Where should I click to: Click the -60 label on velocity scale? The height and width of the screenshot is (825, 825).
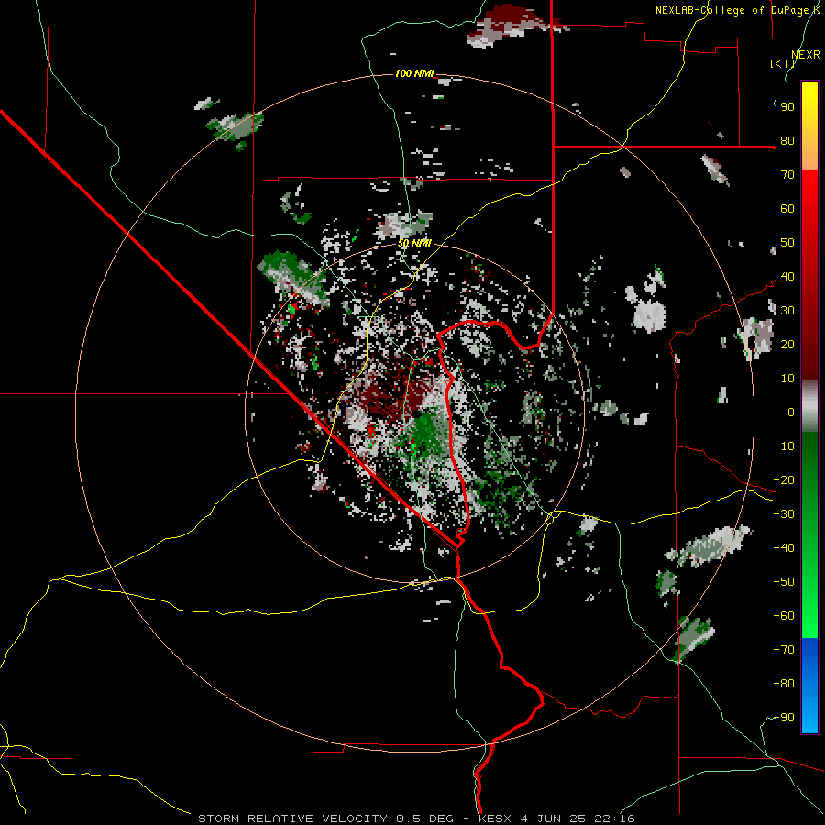pos(784,616)
